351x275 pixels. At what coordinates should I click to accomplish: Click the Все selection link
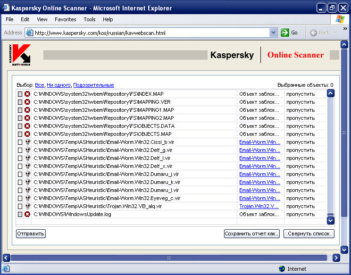coord(40,85)
